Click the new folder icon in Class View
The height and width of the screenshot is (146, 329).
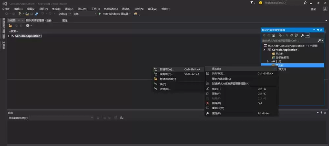(x=10, y=26)
